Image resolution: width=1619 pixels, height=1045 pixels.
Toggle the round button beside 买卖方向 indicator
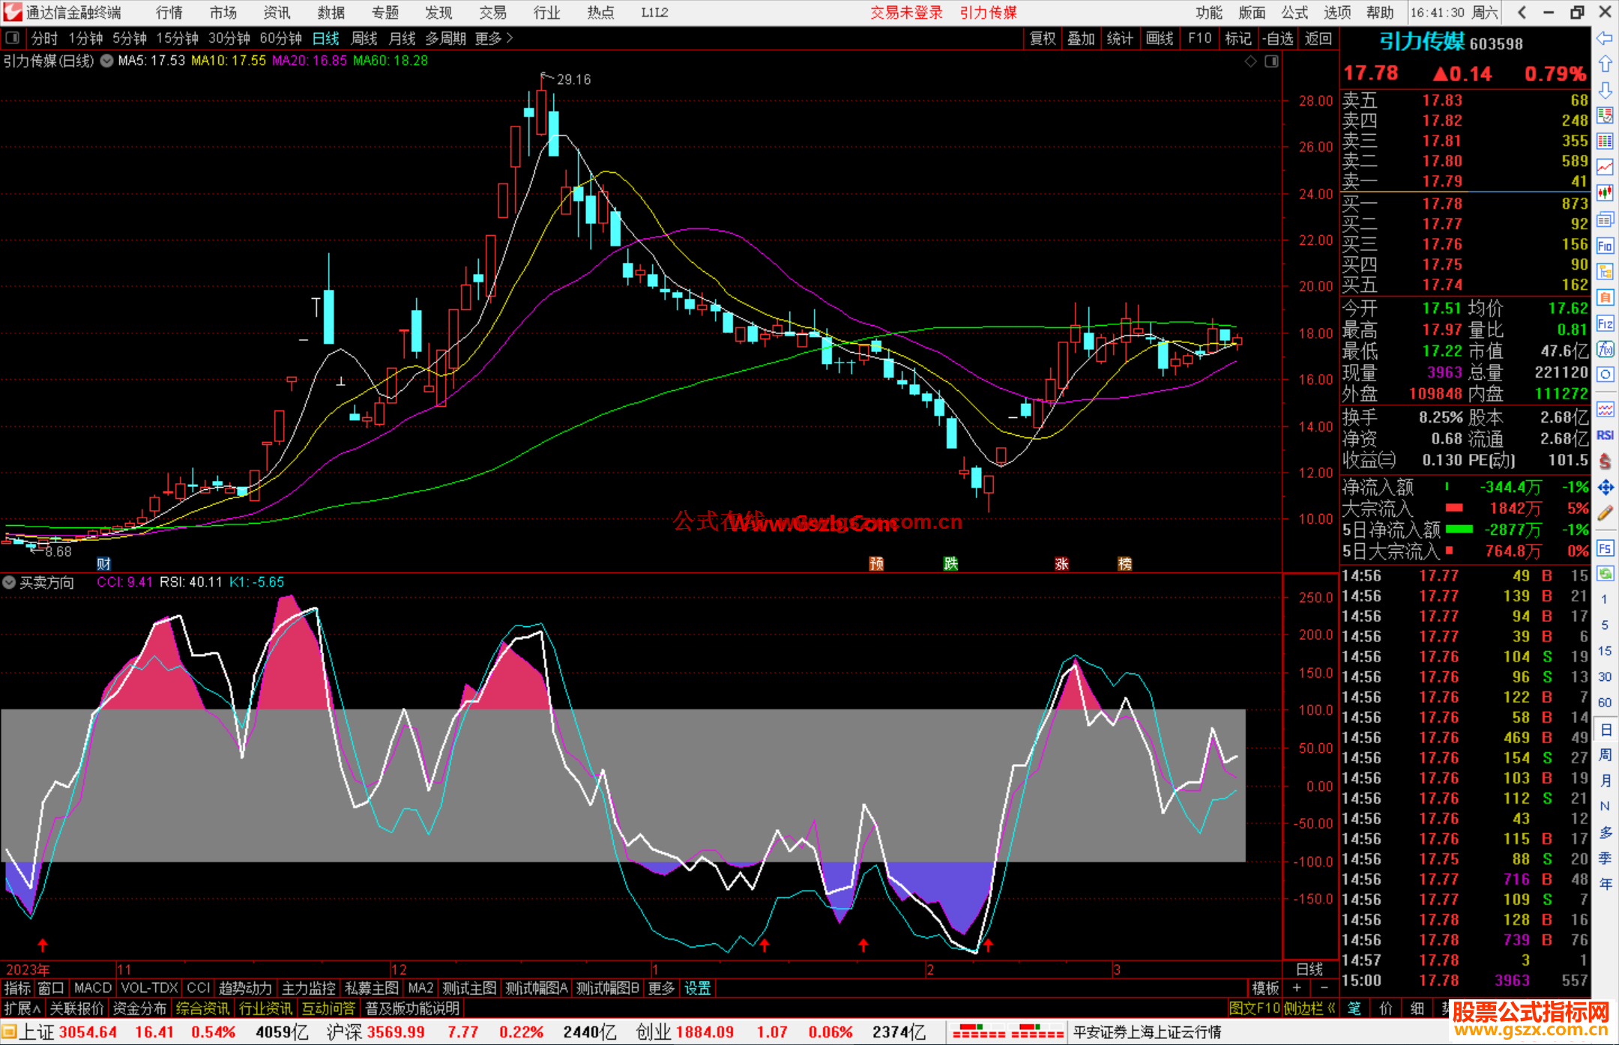(x=9, y=582)
